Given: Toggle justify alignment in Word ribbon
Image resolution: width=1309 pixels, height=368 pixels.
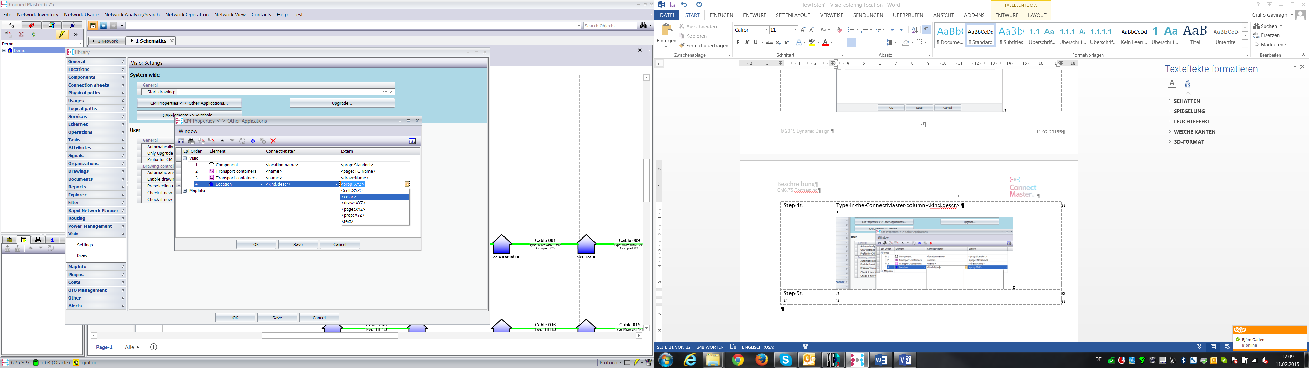Looking at the screenshot, I should (877, 43).
